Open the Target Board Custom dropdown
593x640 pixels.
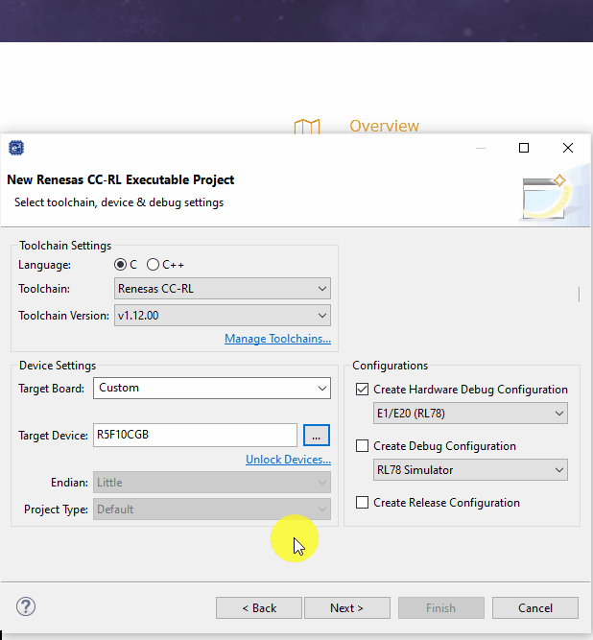coord(212,389)
